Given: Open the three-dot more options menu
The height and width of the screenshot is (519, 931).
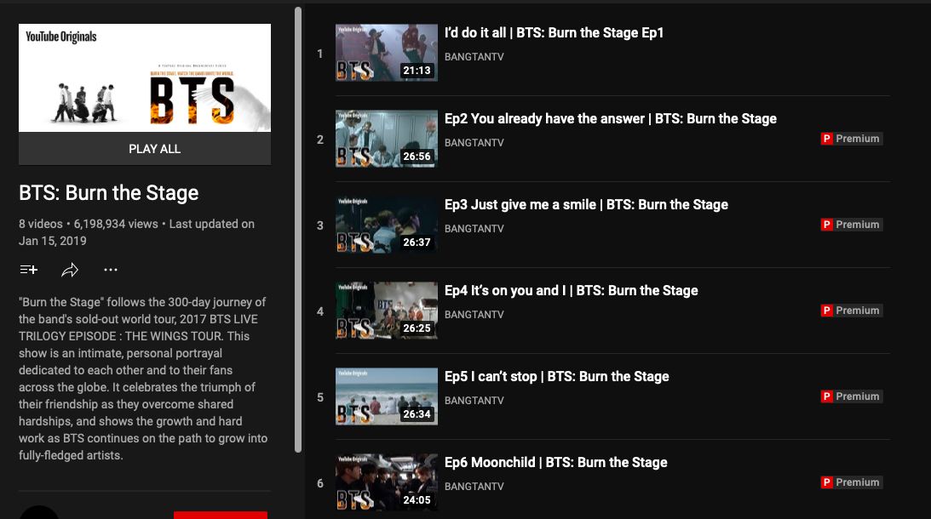Looking at the screenshot, I should pyautogui.click(x=111, y=270).
